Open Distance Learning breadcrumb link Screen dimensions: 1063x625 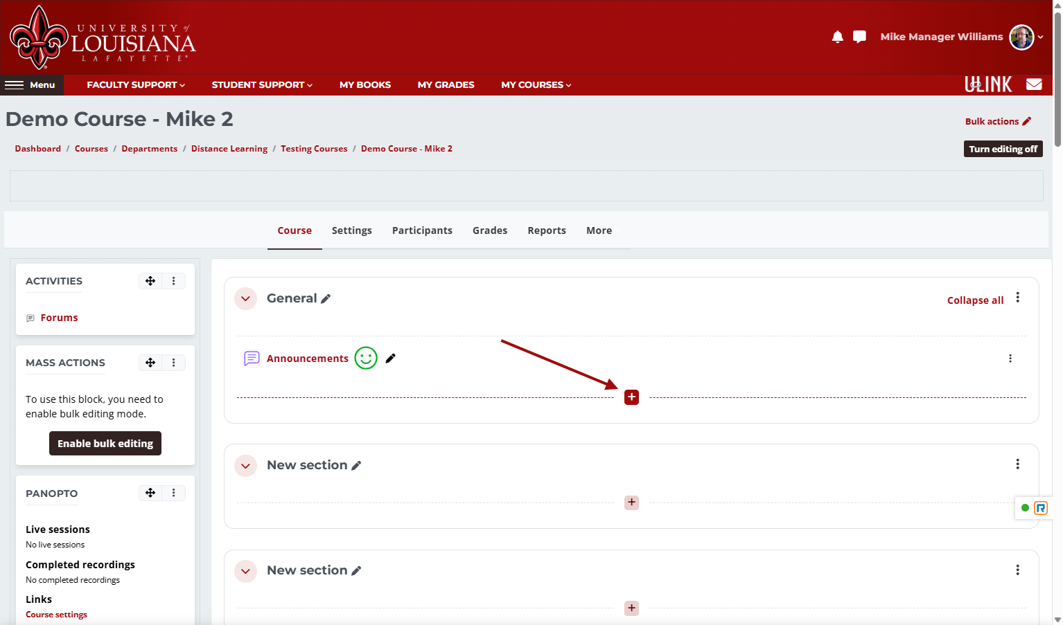[229, 149]
